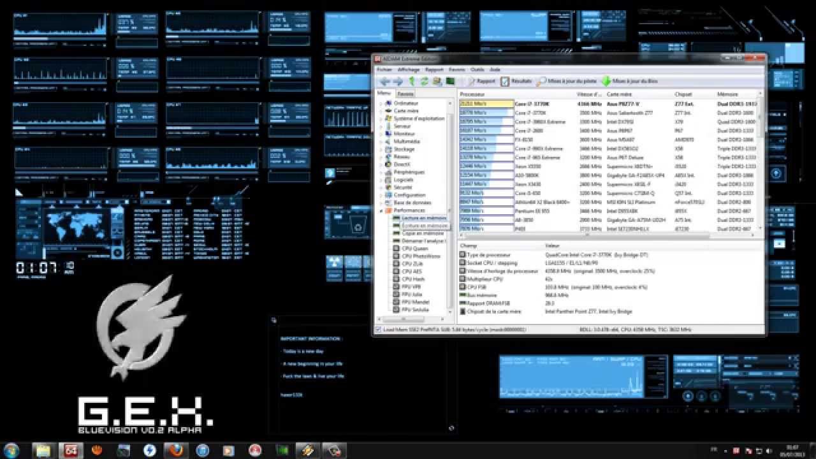Expand the Ordinateur tree arrow
The image size is (816, 459).
381,103
